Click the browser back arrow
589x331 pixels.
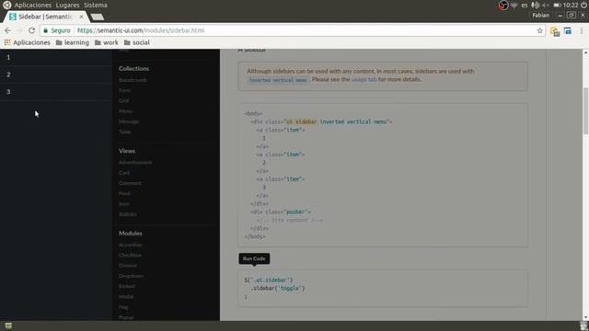[8, 30]
